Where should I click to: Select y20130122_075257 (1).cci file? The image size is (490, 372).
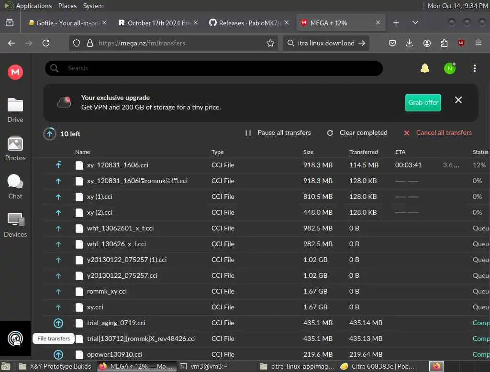(x=266, y=260)
